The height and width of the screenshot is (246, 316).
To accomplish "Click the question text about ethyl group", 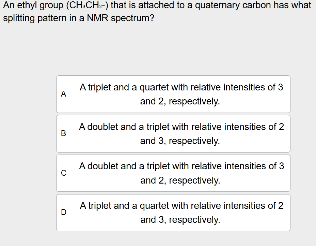I will tap(157, 12).
